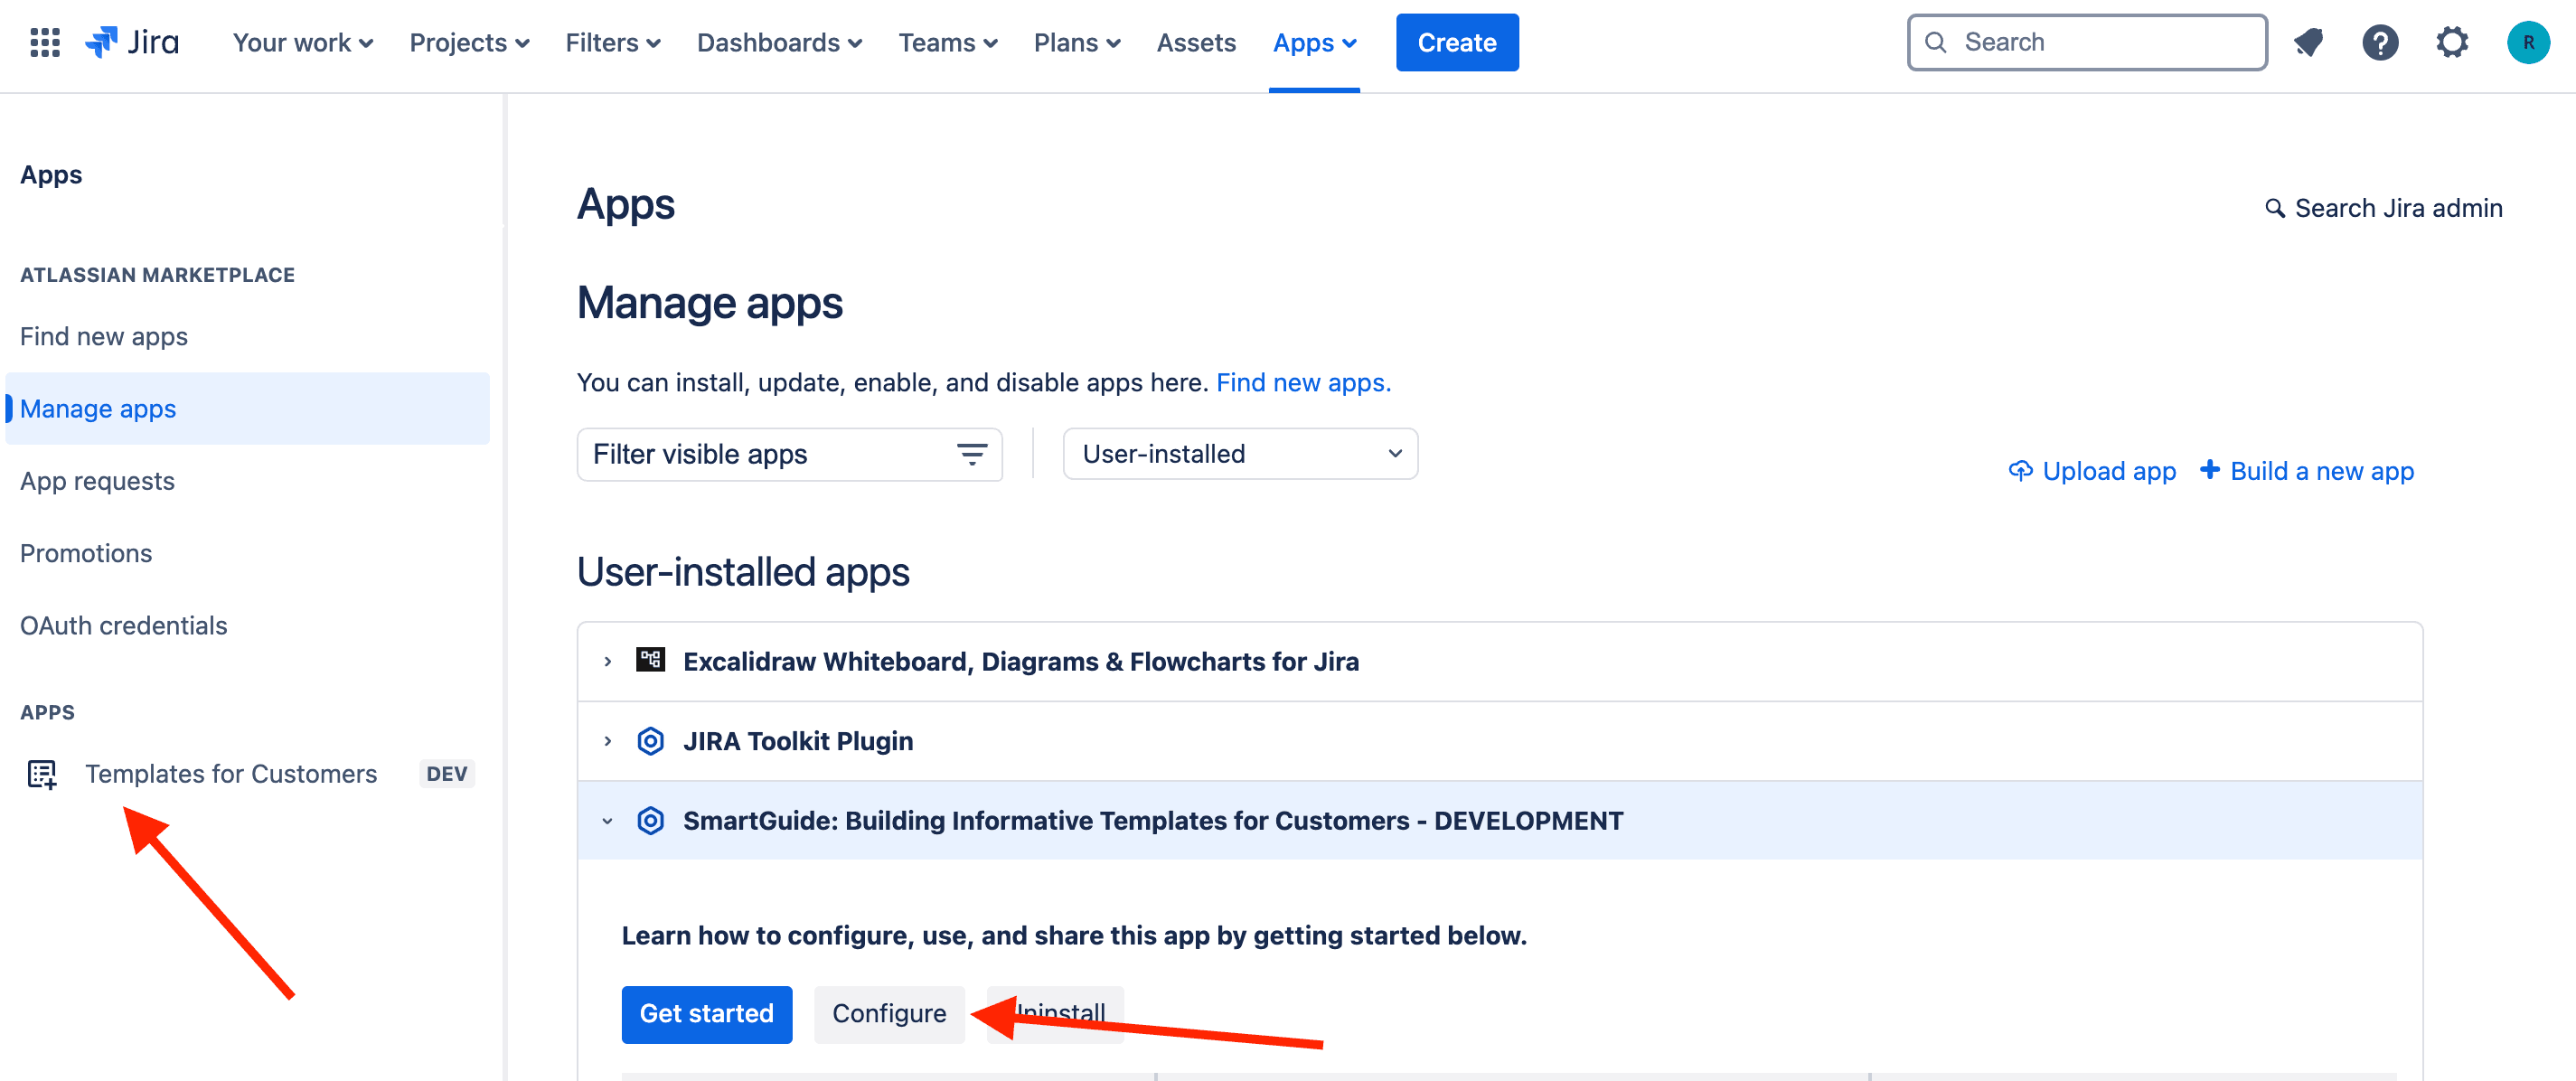The image size is (2576, 1081).
Task: Select Manage apps in sidebar
Action: tap(247, 408)
